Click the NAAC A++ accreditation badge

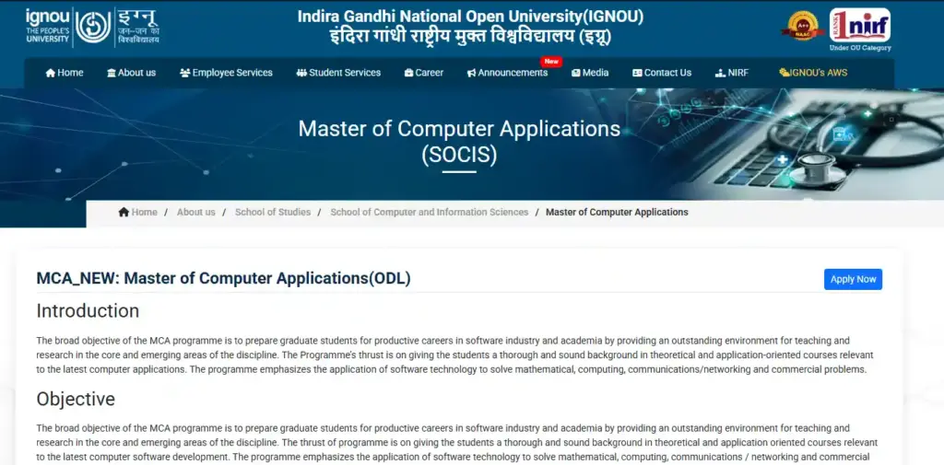pos(802,26)
